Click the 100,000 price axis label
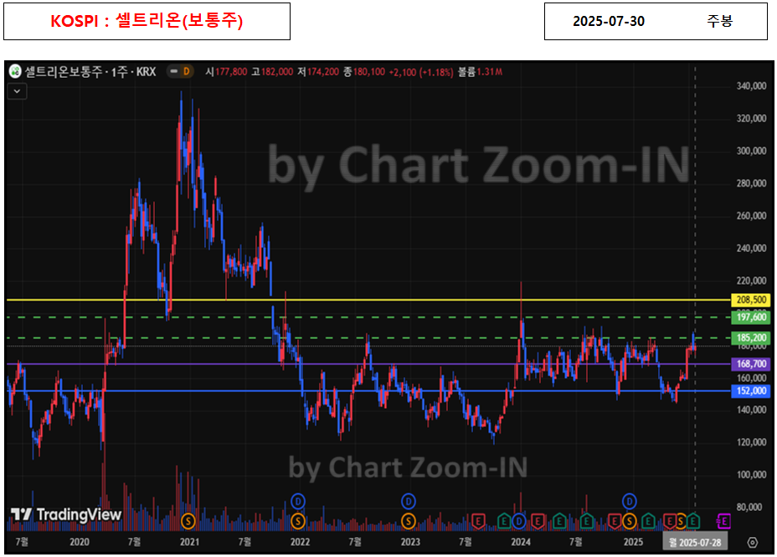777x557 pixels. 751,475
